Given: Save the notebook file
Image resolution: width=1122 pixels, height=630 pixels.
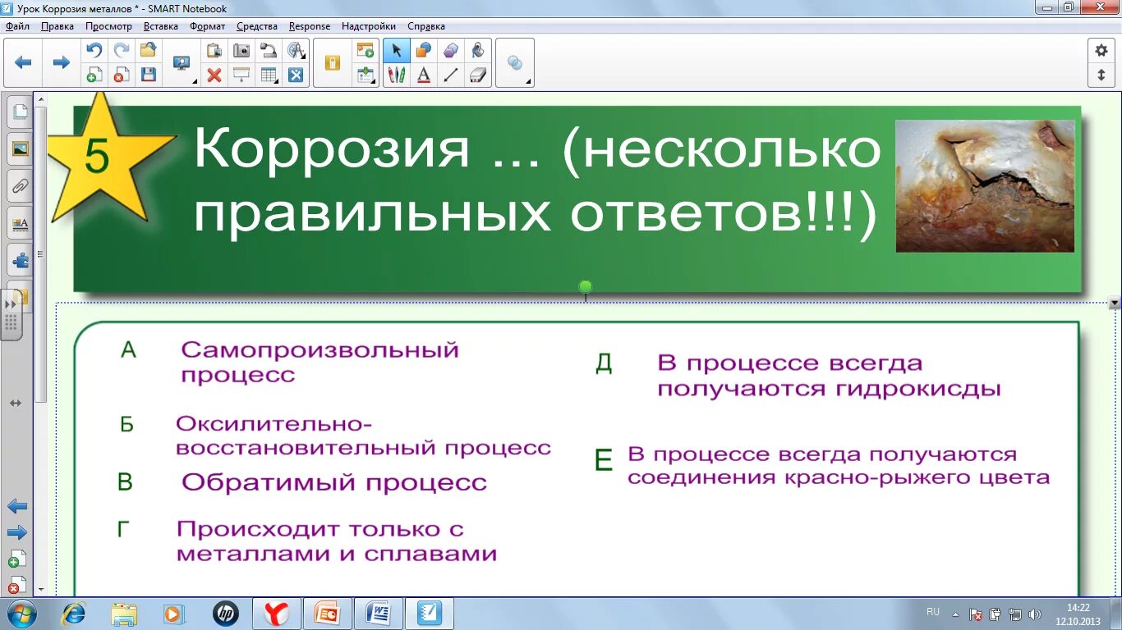Looking at the screenshot, I should 149,75.
